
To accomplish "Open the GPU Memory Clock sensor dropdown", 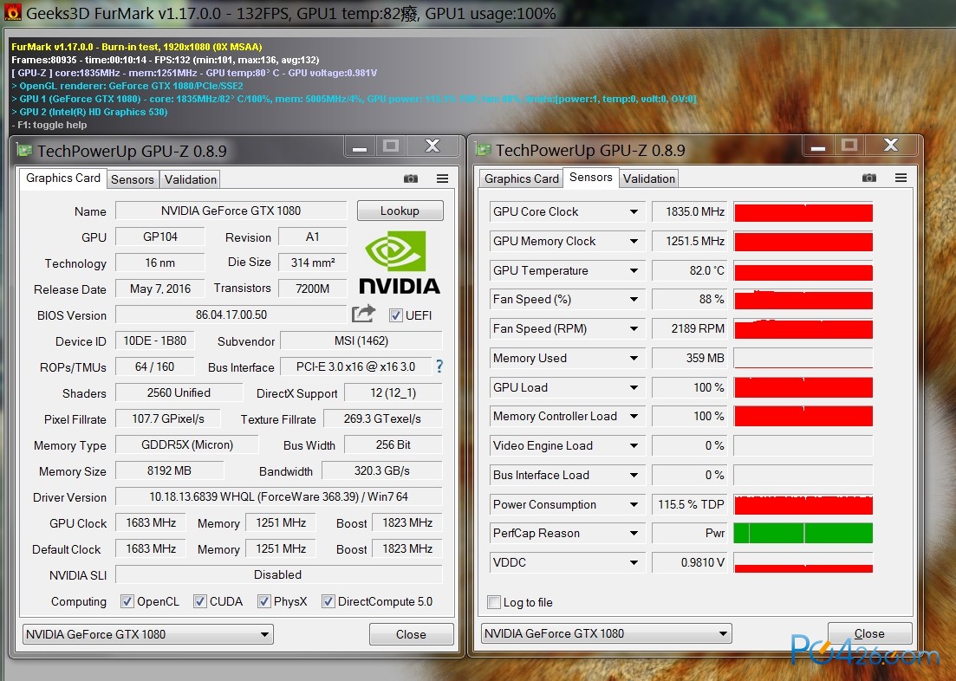I will click(634, 241).
